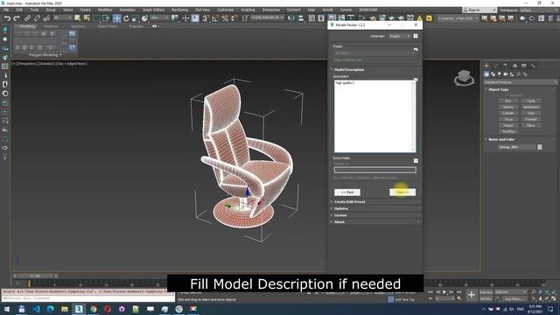Open the Modifiers menu
The image size is (560, 315).
[x=105, y=10]
